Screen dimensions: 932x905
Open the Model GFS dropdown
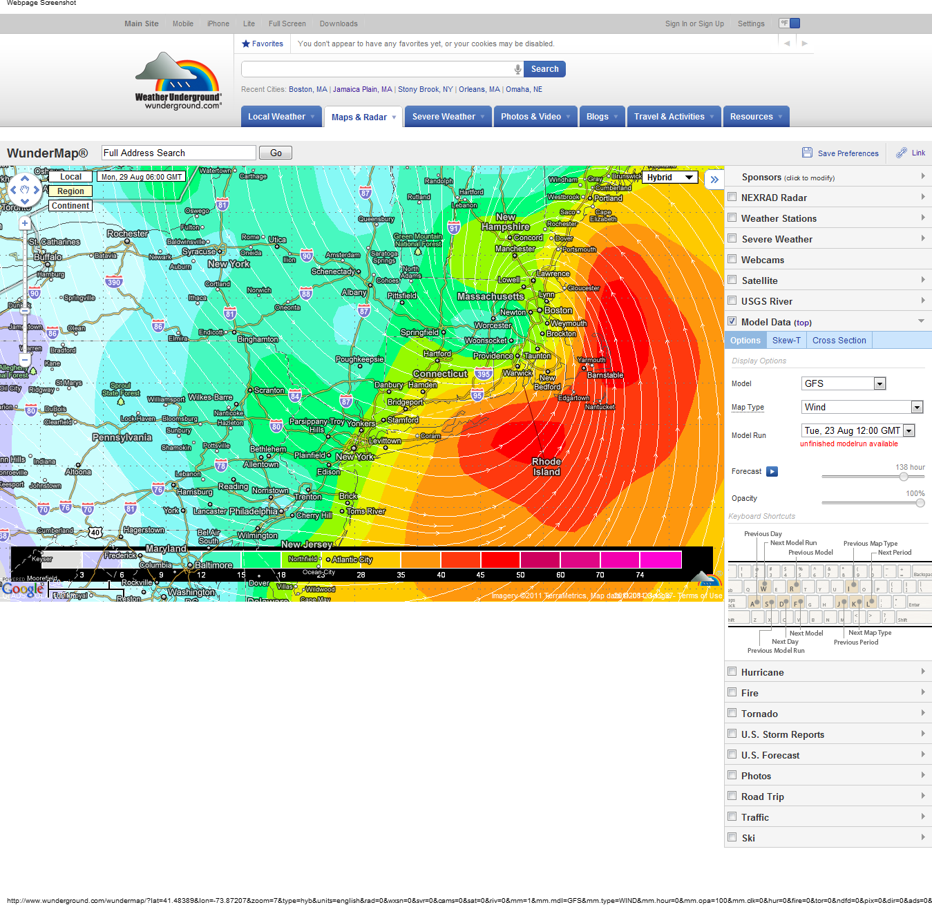click(844, 383)
